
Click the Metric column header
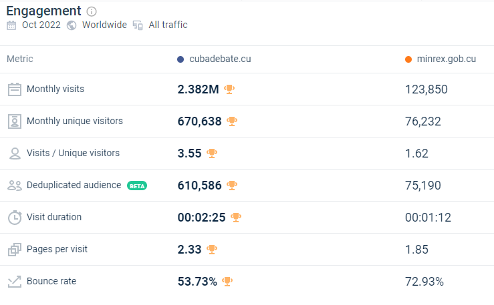[x=20, y=59]
